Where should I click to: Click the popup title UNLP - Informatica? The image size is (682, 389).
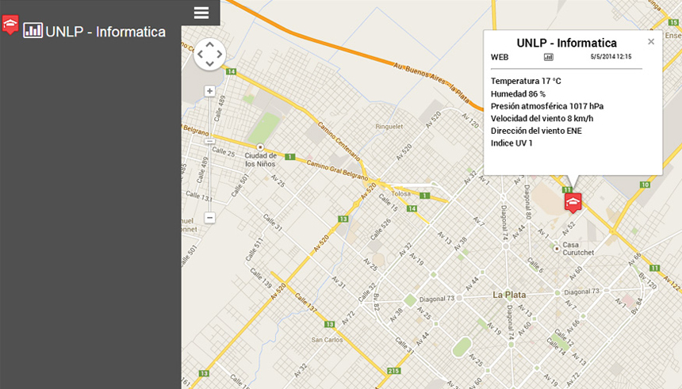coord(566,43)
